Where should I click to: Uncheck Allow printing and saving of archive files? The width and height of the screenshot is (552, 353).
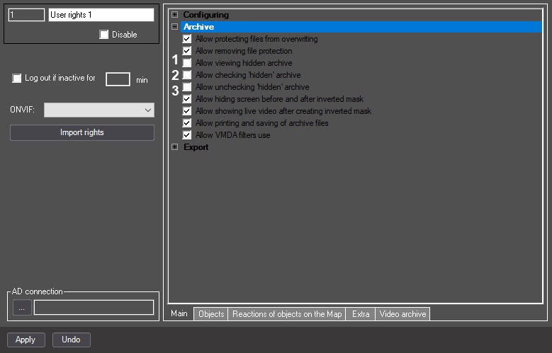click(187, 122)
